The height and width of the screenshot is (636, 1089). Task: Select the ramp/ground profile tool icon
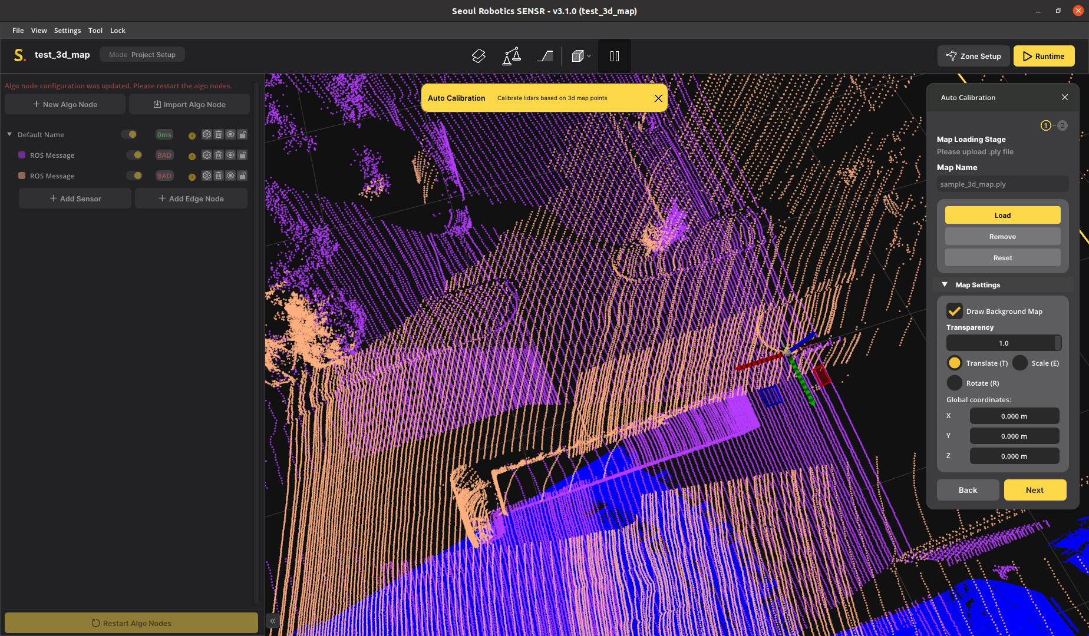tap(544, 56)
